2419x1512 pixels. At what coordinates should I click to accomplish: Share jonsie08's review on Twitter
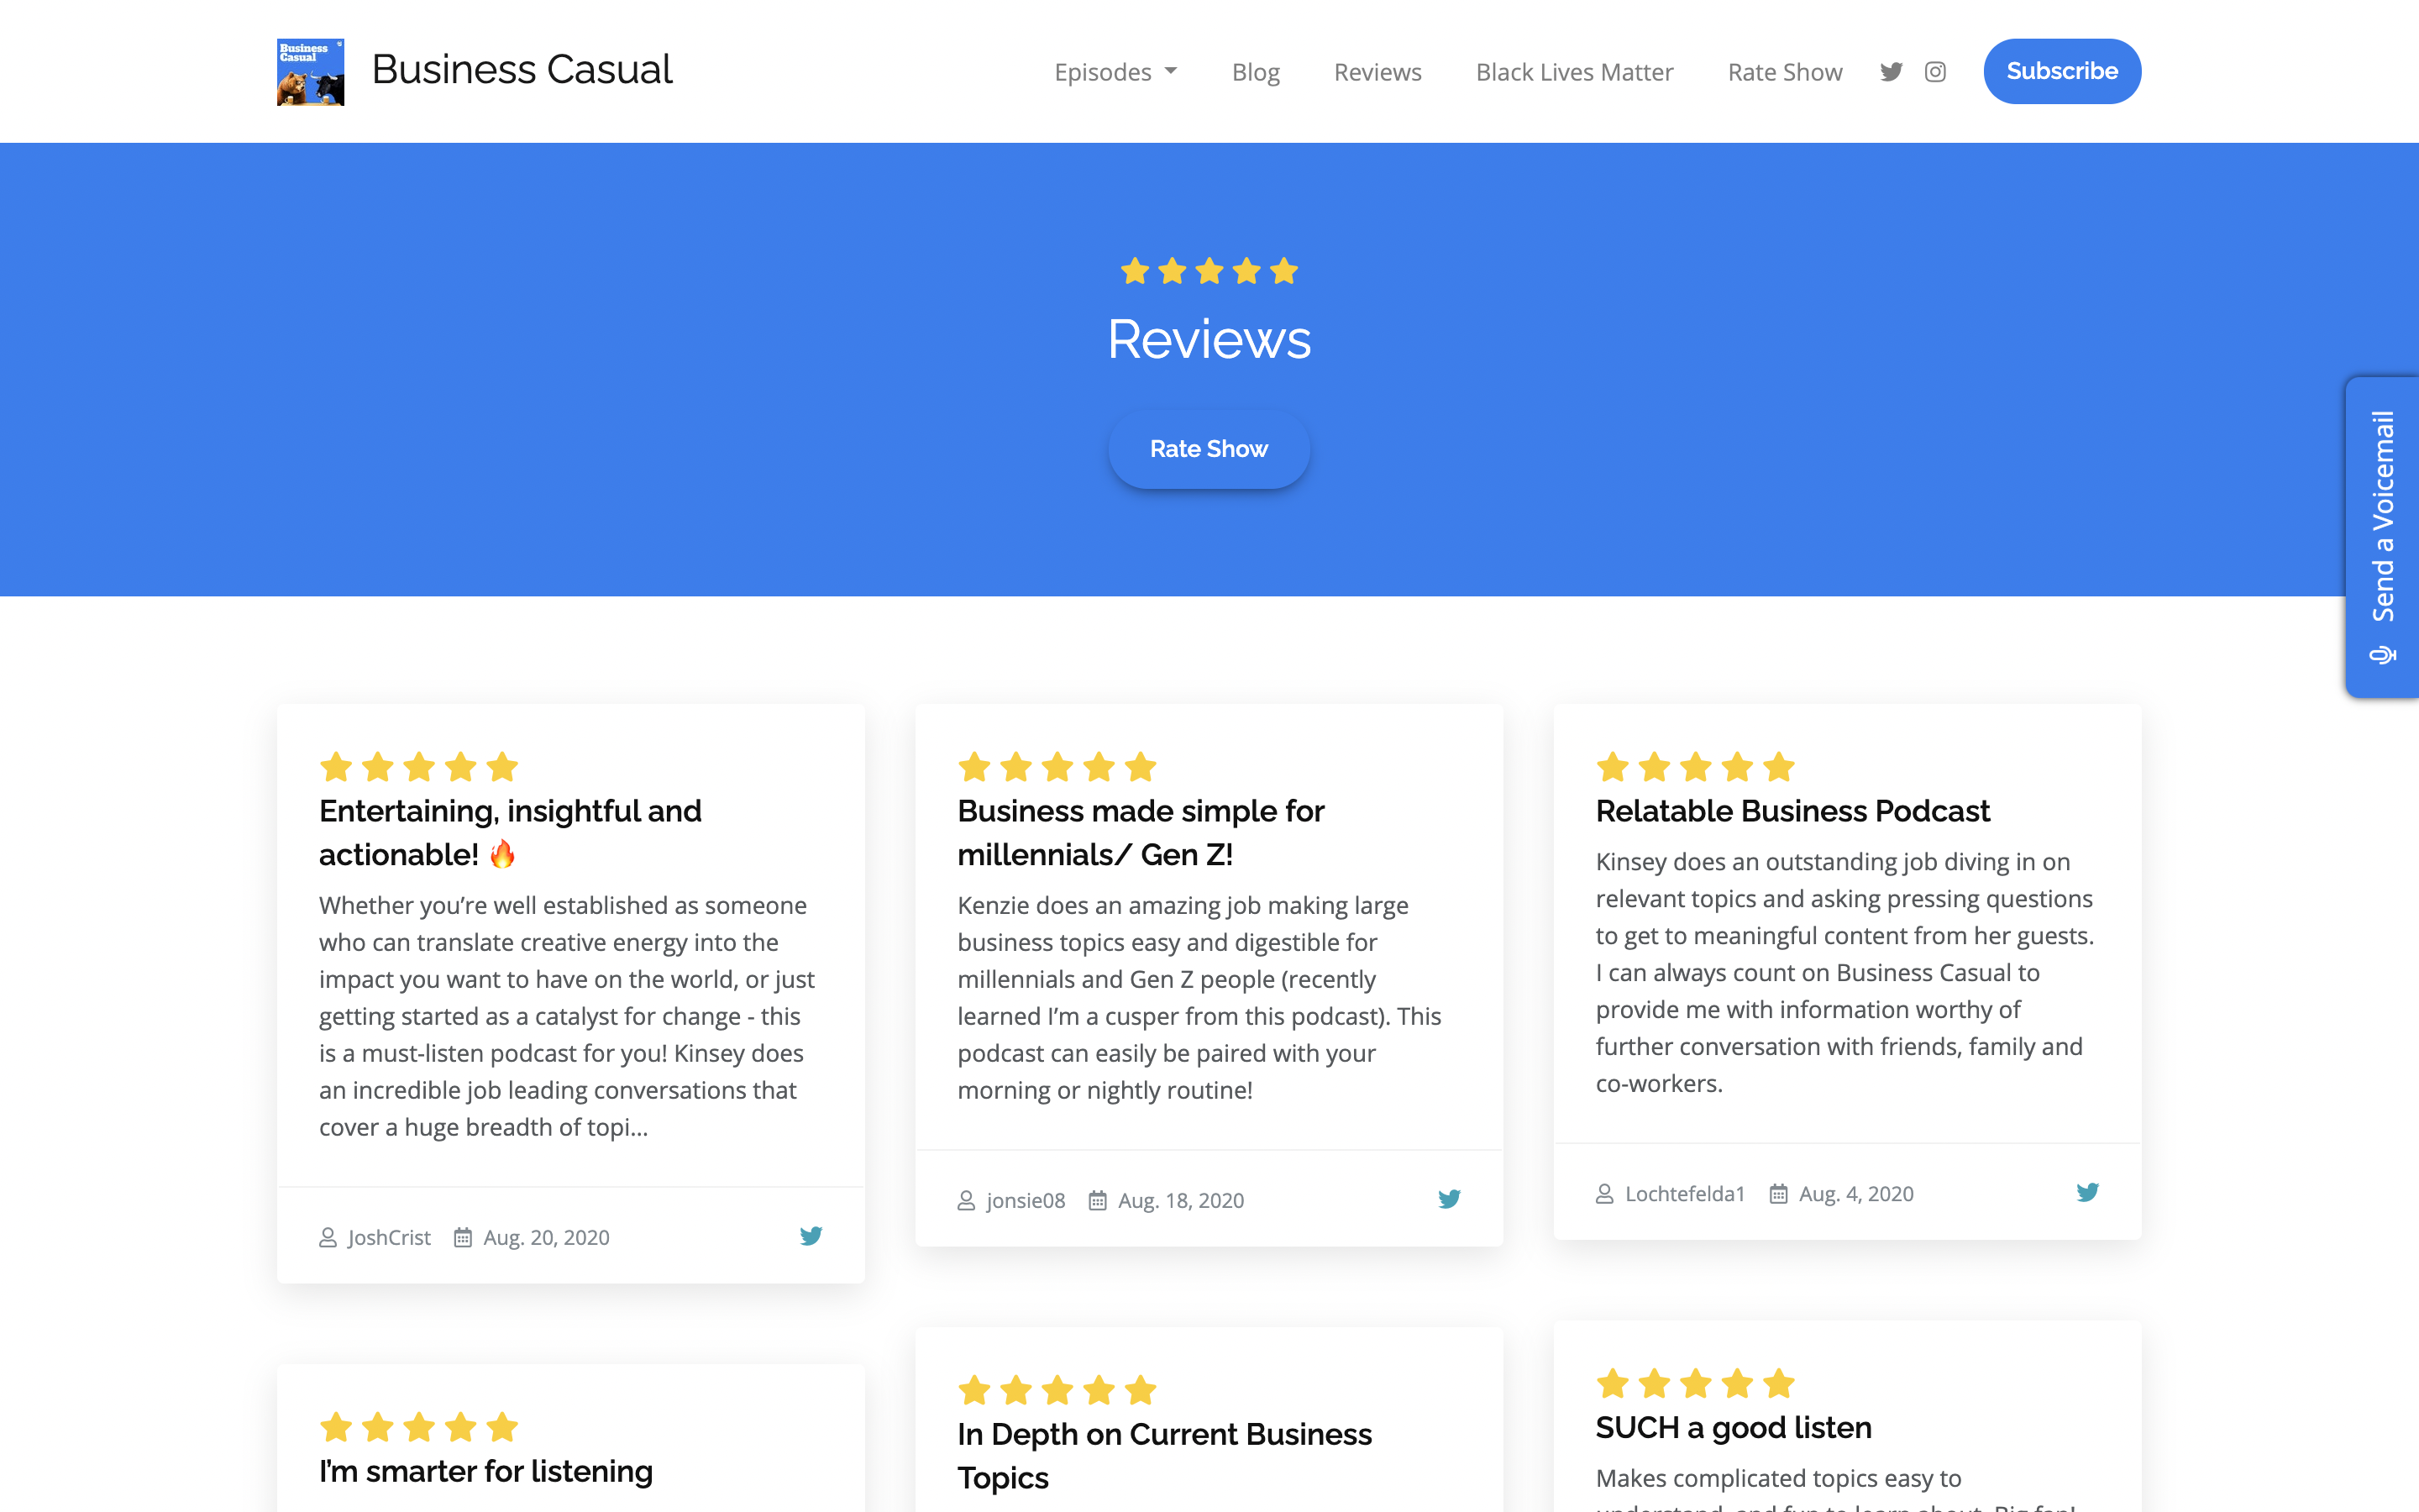(x=1450, y=1198)
